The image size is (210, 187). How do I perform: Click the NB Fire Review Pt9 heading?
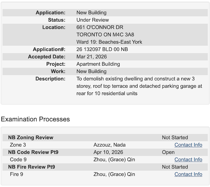(x=32, y=167)
